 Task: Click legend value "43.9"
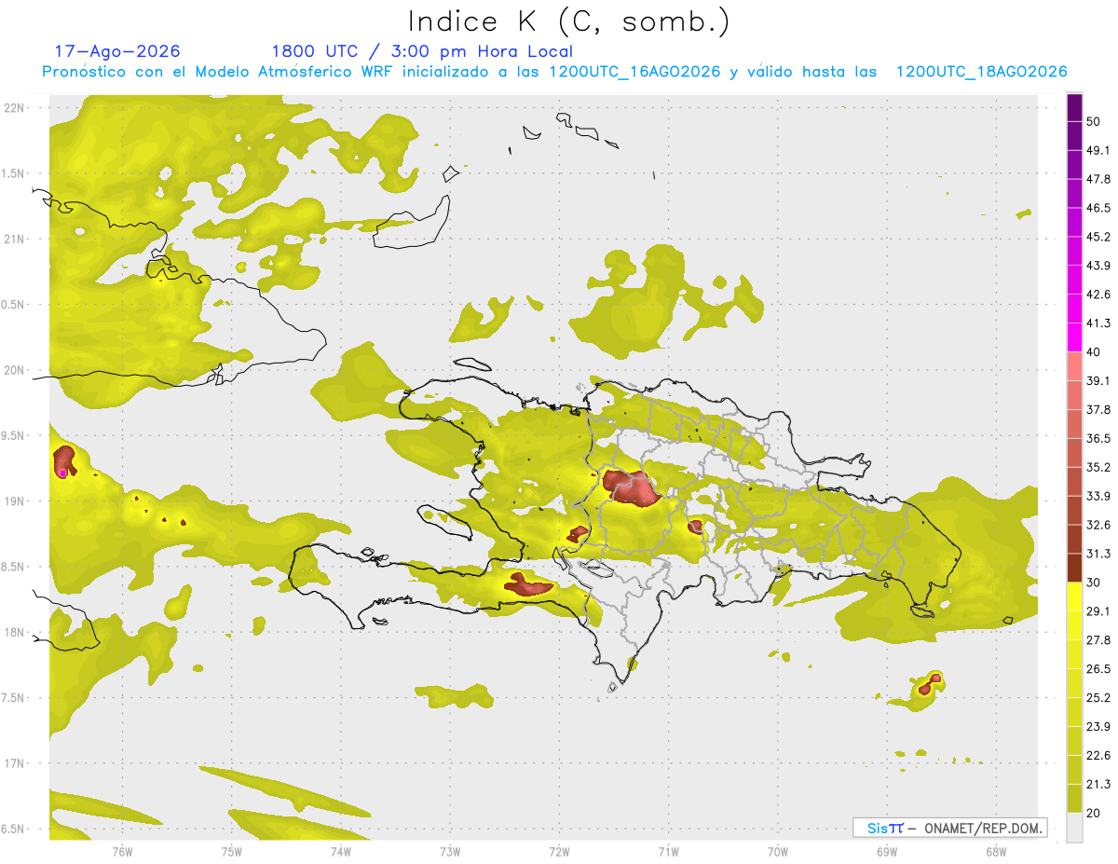[1098, 266]
